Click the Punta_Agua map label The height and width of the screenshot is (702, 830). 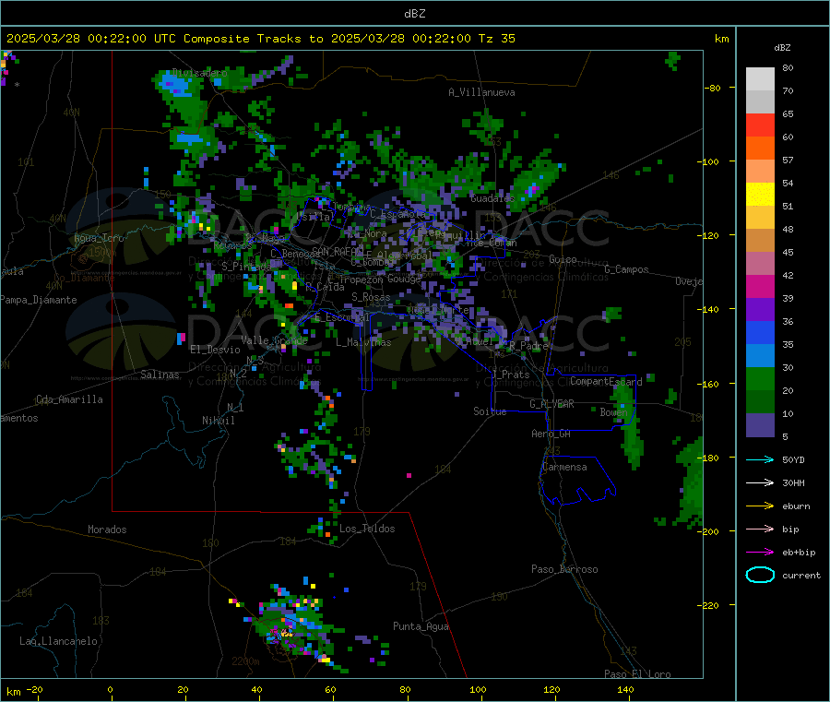pyautogui.click(x=421, y=627)
